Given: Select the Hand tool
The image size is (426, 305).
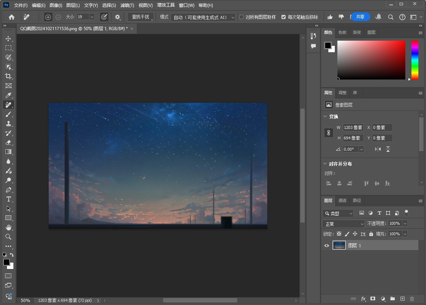Looking at the screenshot, I should [x=8, y=228].
